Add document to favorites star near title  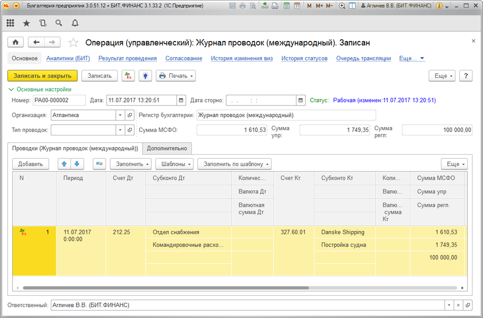coord(73,43)
